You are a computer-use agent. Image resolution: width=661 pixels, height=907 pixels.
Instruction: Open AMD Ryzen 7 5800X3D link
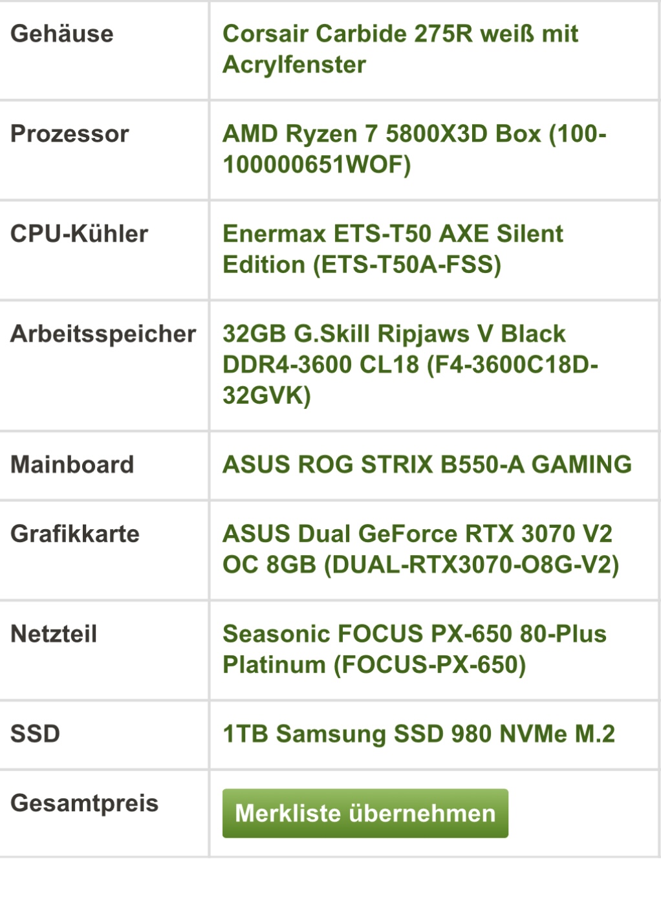tap(415, 149)
